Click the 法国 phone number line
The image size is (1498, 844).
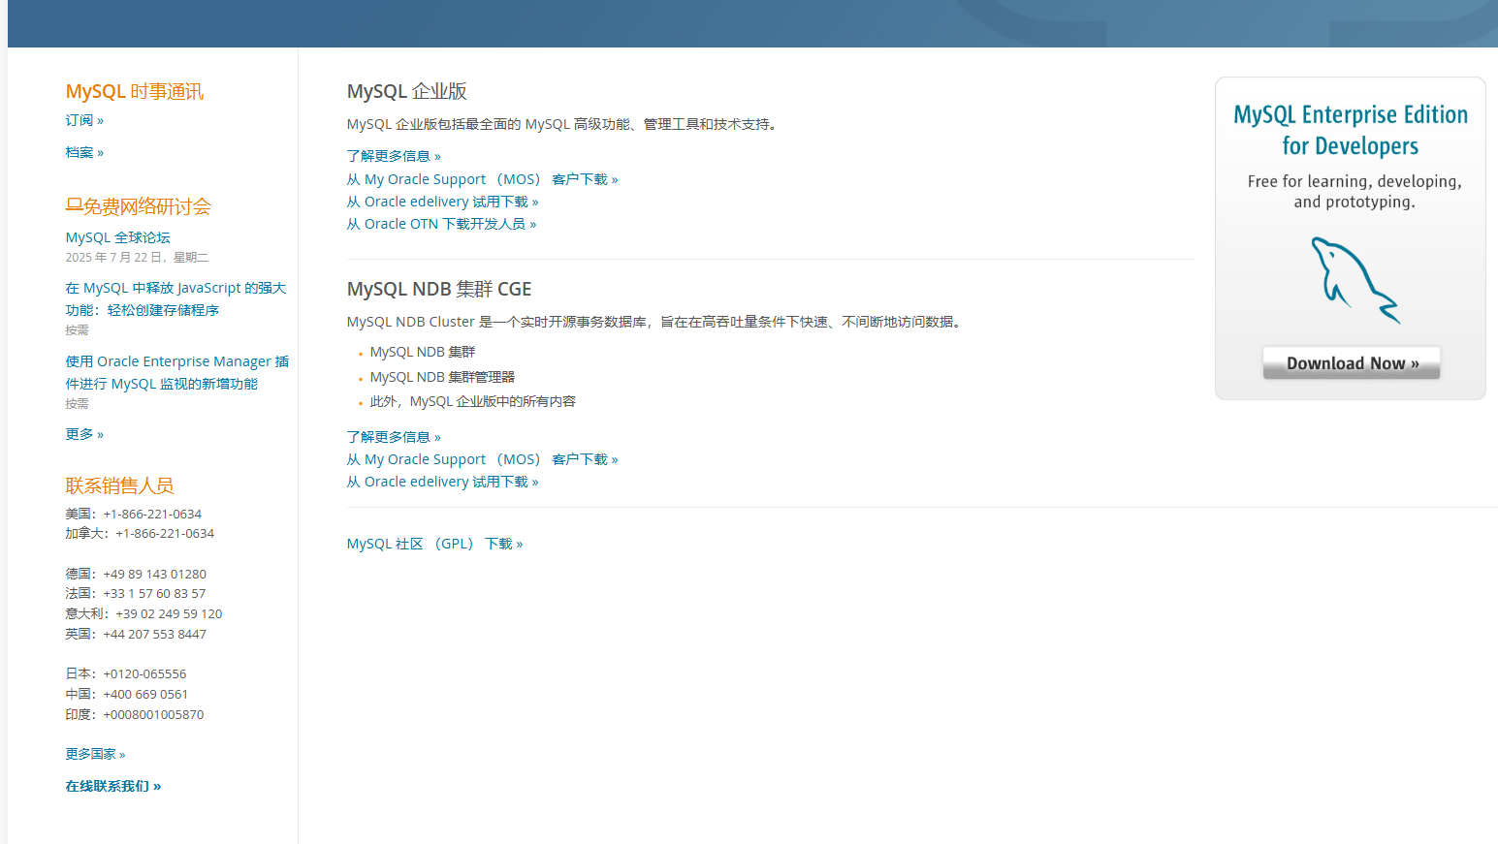pos(136,593)
